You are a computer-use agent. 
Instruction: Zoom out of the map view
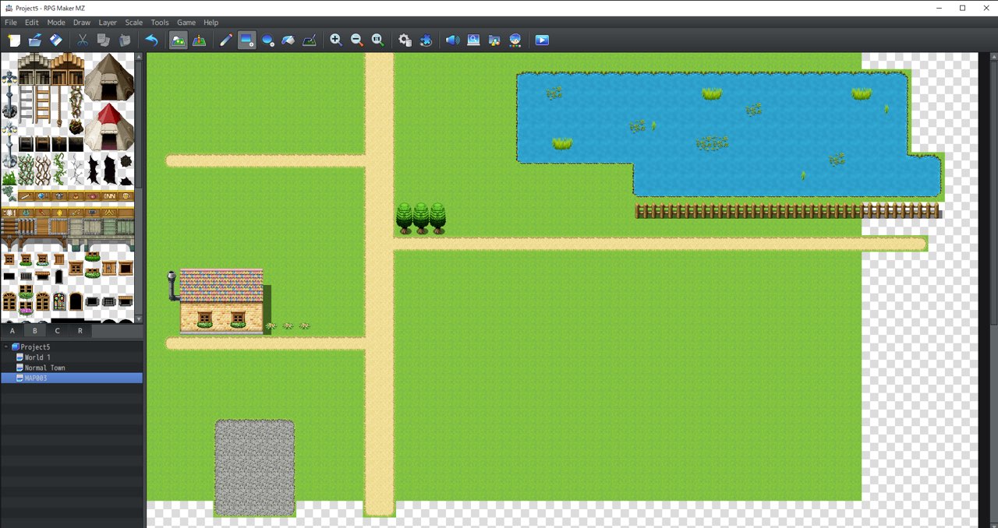(x=356, y=40)
